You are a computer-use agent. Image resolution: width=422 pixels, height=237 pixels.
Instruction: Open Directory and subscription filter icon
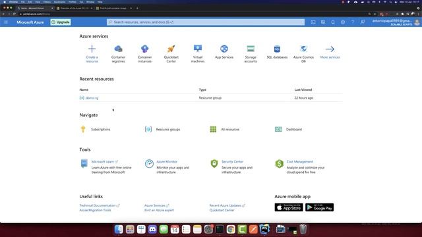[323, 22]
